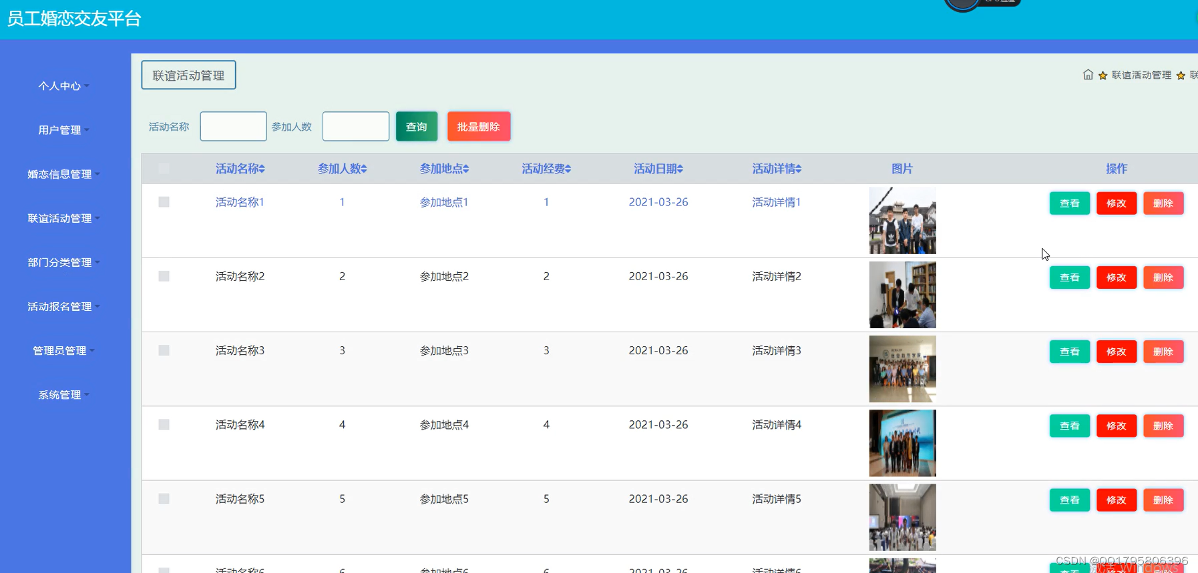
Task: Open 联谊活动管理 breadcrumb link
Action: click(1141, 75)
